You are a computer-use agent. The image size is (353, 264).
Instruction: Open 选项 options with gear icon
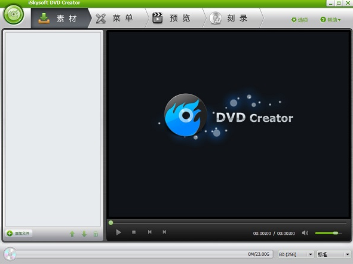pos(299,20)
